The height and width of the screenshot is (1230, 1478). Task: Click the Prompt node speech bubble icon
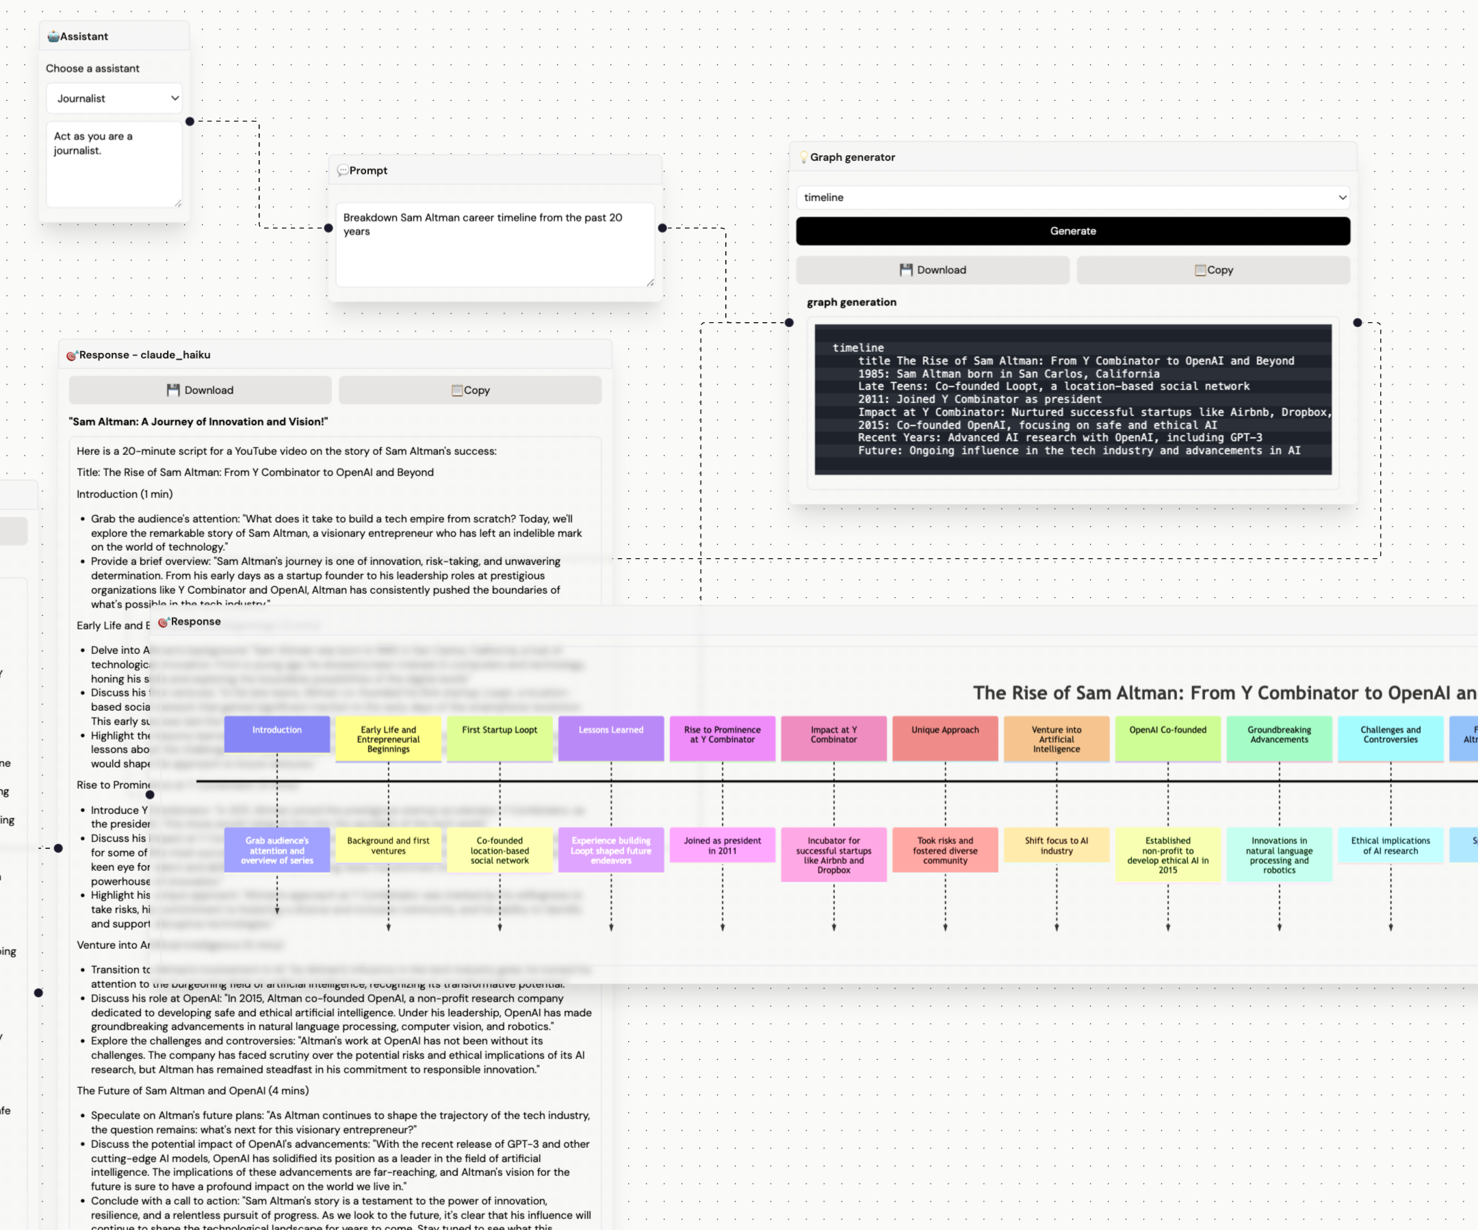[x=343, y=170]
